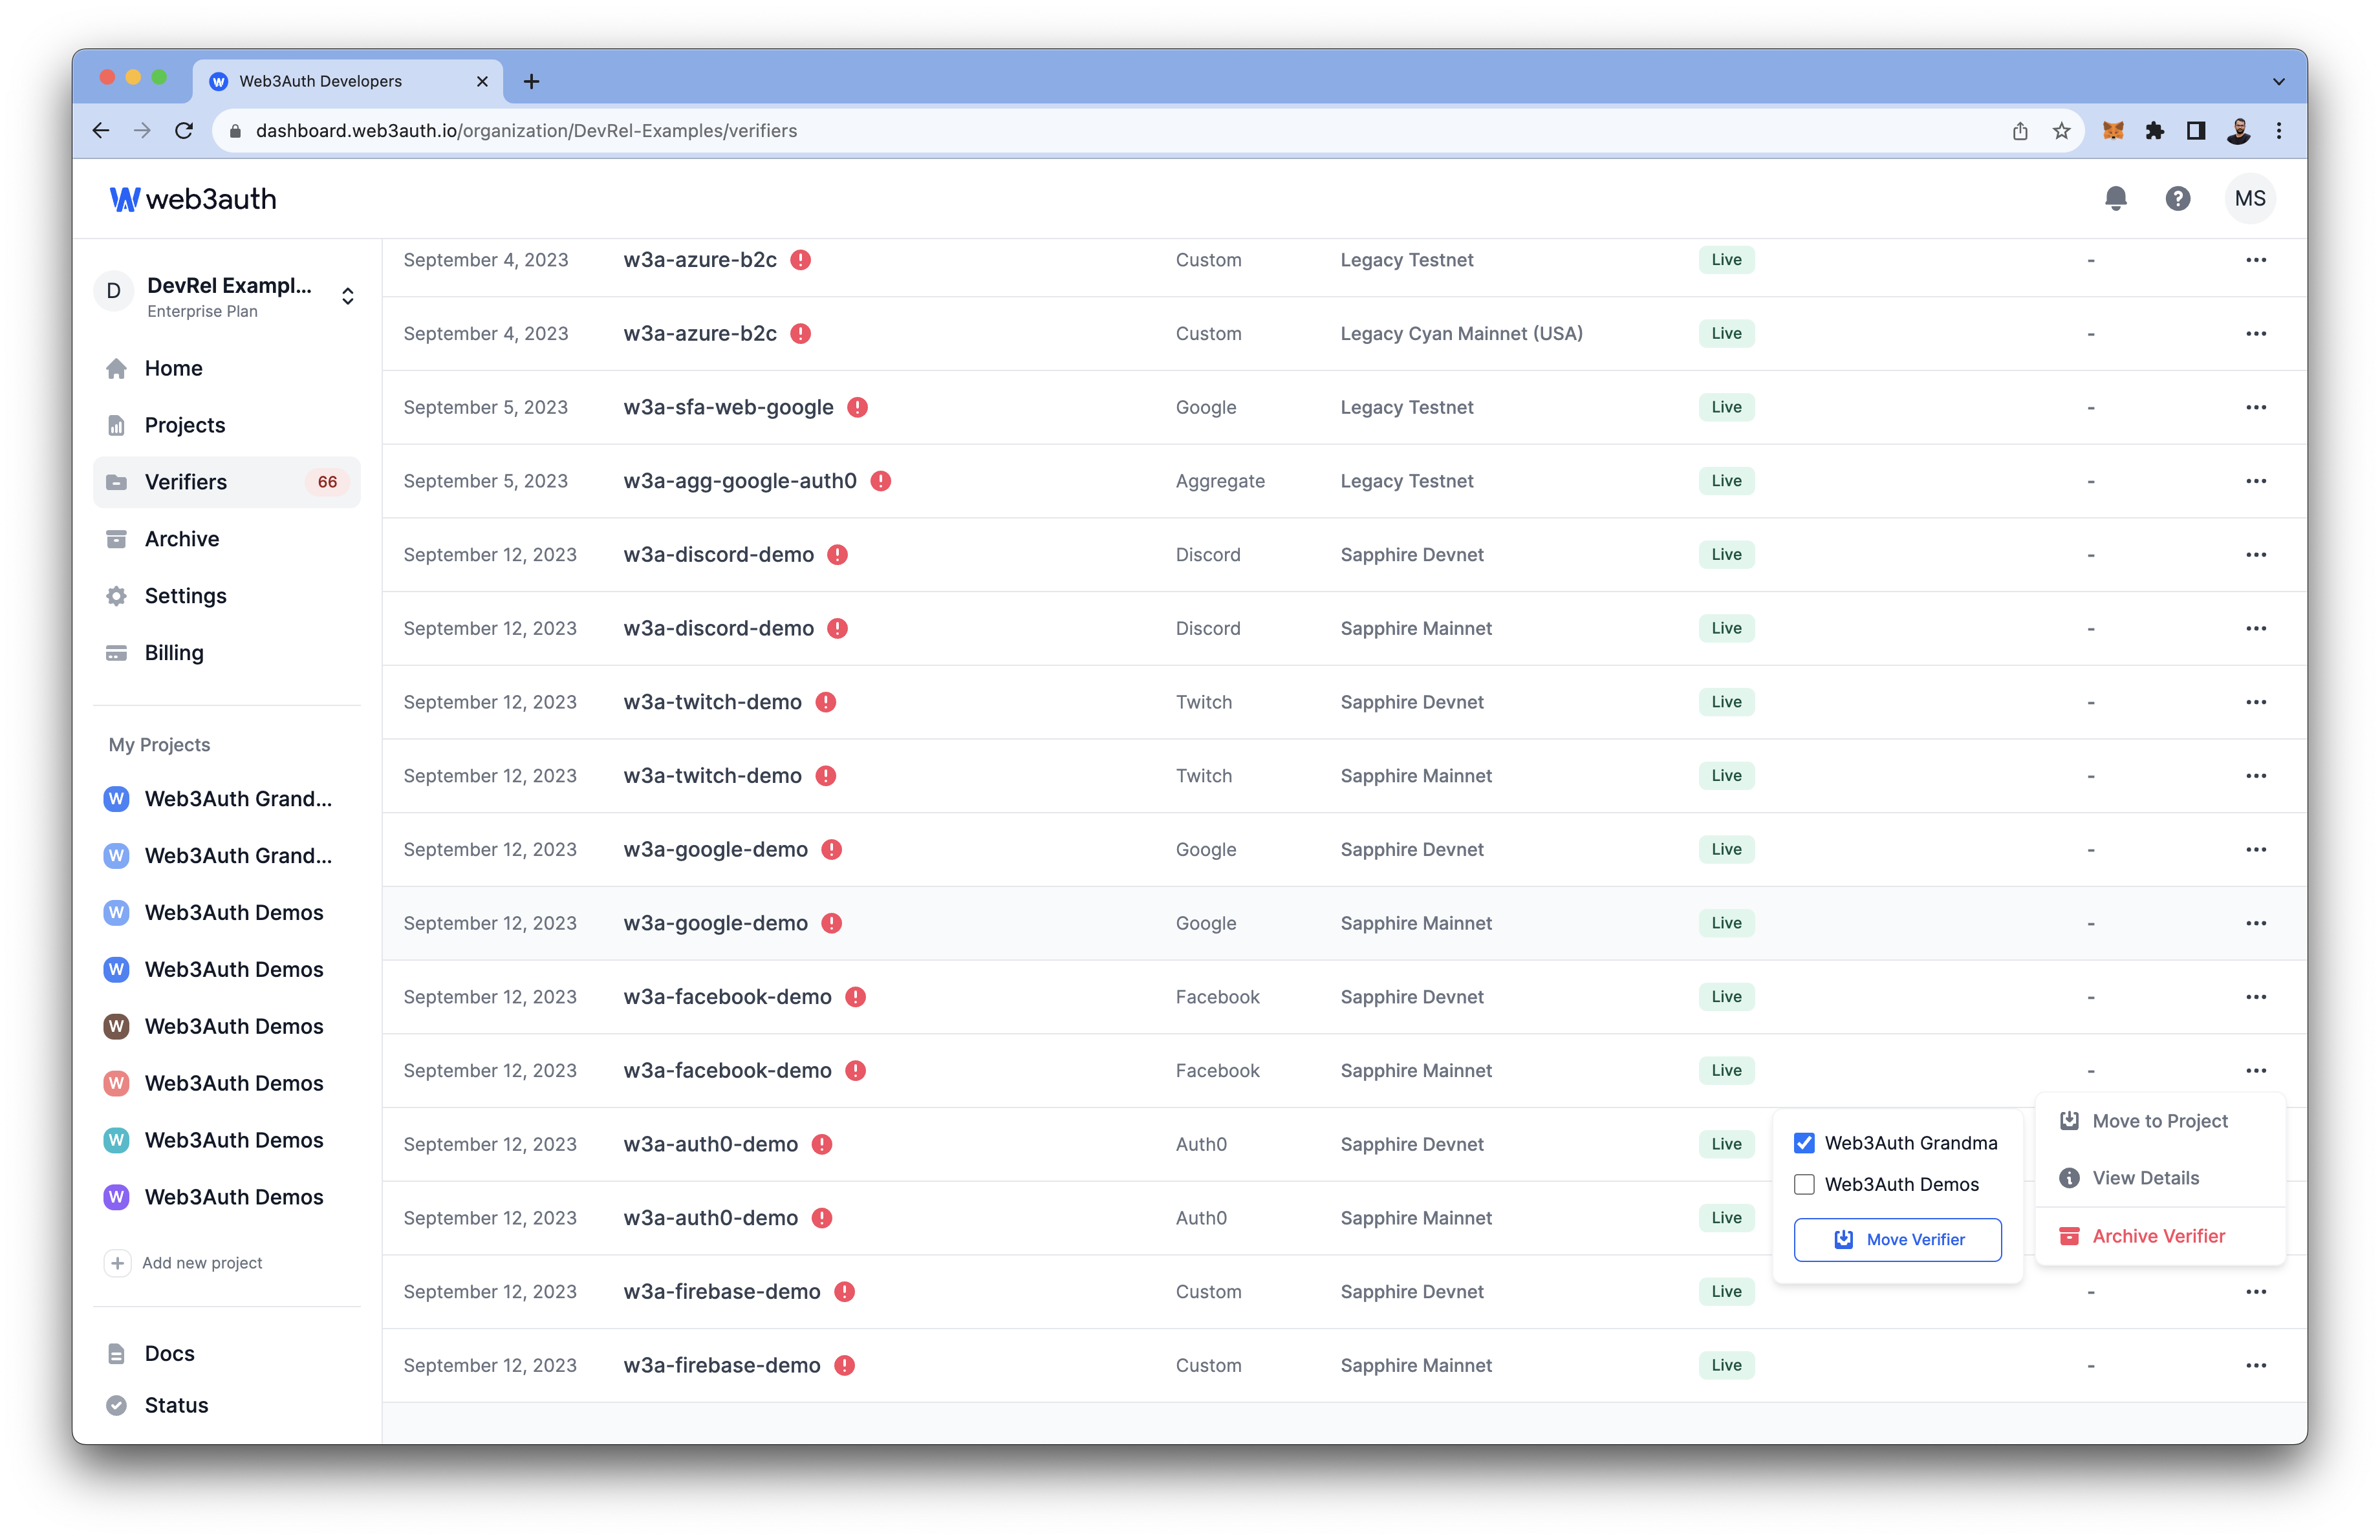Click the My Projects heading
Viewport: 2380px width, 1540px height.
point(159,745)
